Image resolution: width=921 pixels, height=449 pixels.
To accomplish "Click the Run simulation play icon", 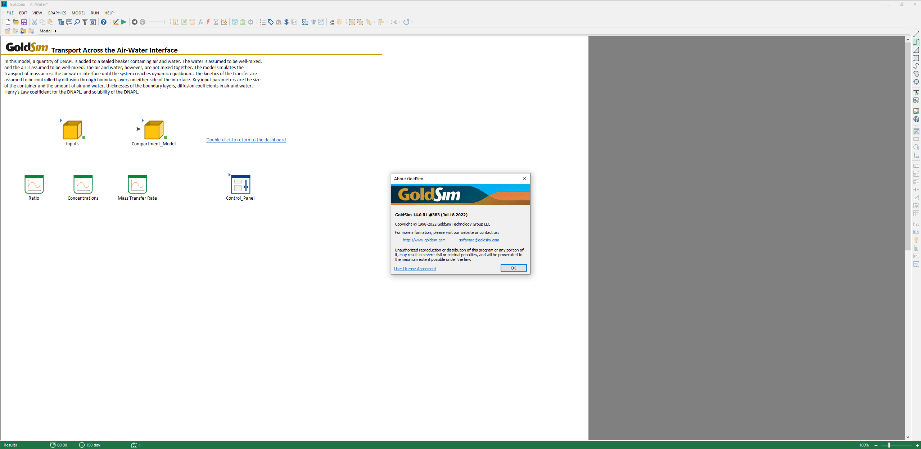I will pyautogui.click(x=123, y=22).
